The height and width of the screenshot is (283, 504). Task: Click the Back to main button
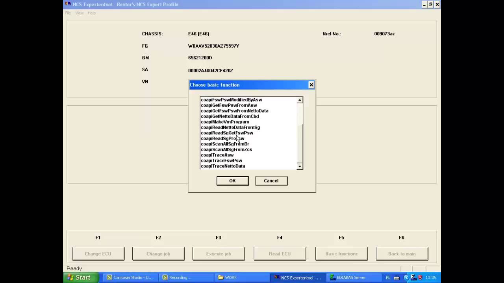[402, 254]
